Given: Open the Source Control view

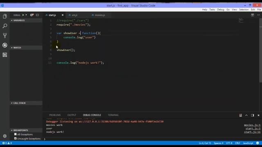Looking at the screenshot, I should pyautogui.click(x=5, y=36).
